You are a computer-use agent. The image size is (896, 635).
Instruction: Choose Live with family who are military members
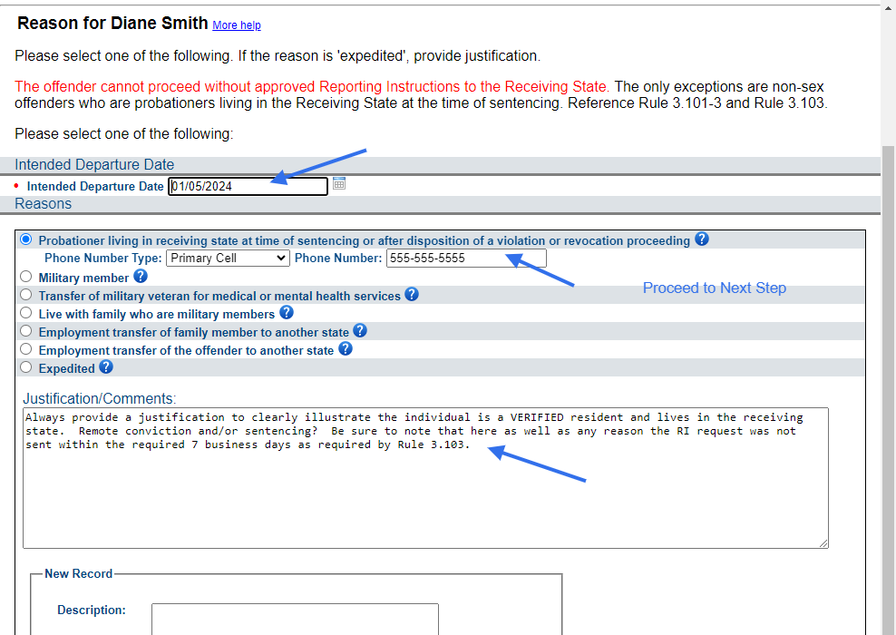pyautogui.click(x=25, y=313)
